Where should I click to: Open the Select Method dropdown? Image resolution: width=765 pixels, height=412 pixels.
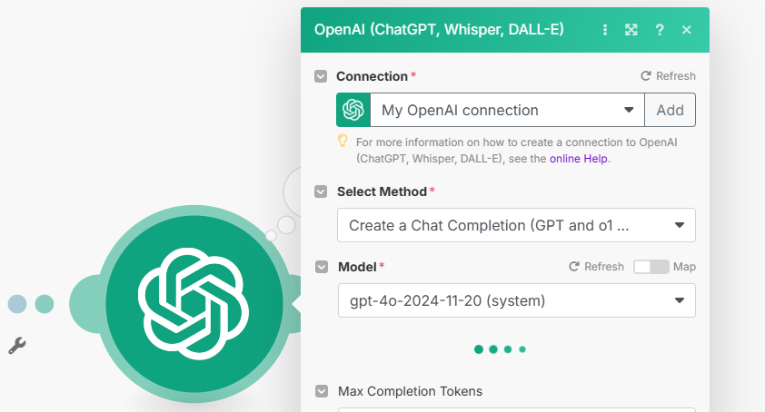pos(516,225)
